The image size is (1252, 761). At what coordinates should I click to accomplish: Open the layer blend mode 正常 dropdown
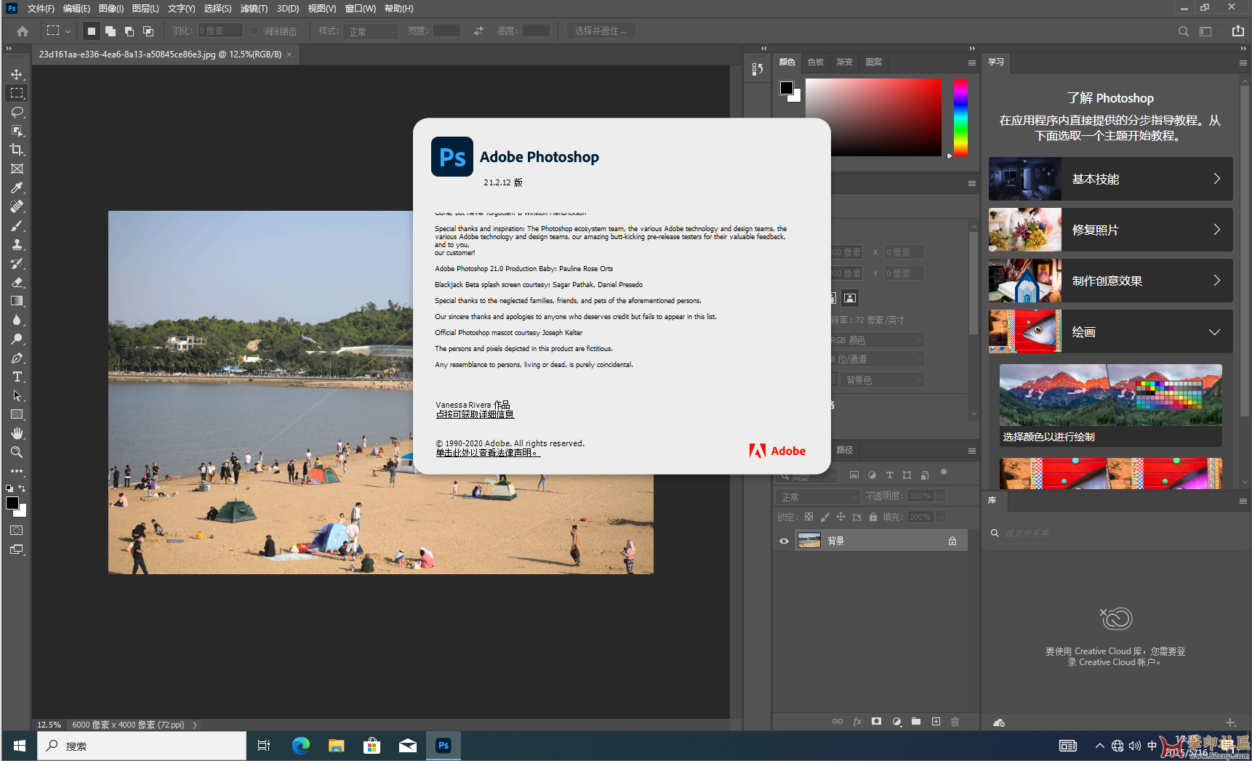click(x=818, y=496)
